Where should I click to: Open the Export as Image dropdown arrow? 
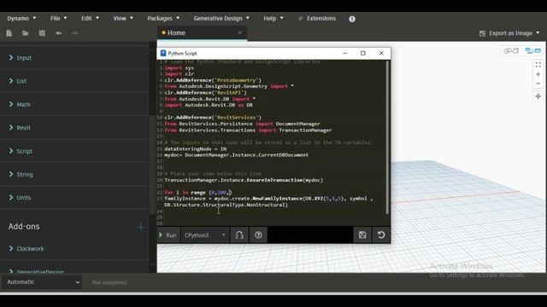tap(538, 32)
